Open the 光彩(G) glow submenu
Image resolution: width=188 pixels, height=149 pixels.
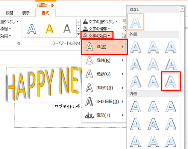[x=104, y=74]
